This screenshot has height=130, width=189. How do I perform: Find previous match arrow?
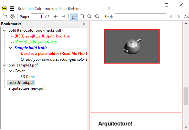coord(171,16)
